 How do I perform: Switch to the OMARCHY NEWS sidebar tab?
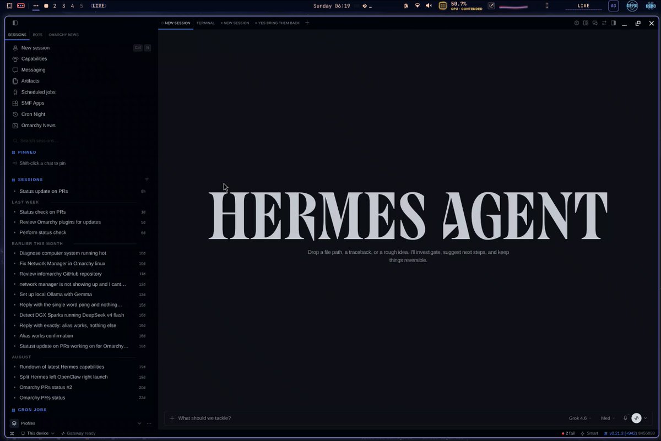(63, 35)
